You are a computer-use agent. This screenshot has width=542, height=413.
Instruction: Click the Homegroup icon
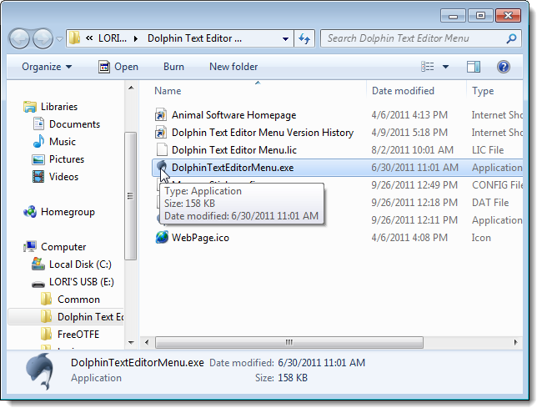coord(30,212)
